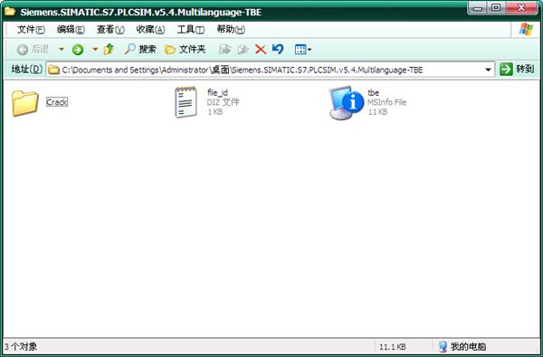The image size is (543, 357).
Task: Open the 工具(T) menu
Action: 191,30
